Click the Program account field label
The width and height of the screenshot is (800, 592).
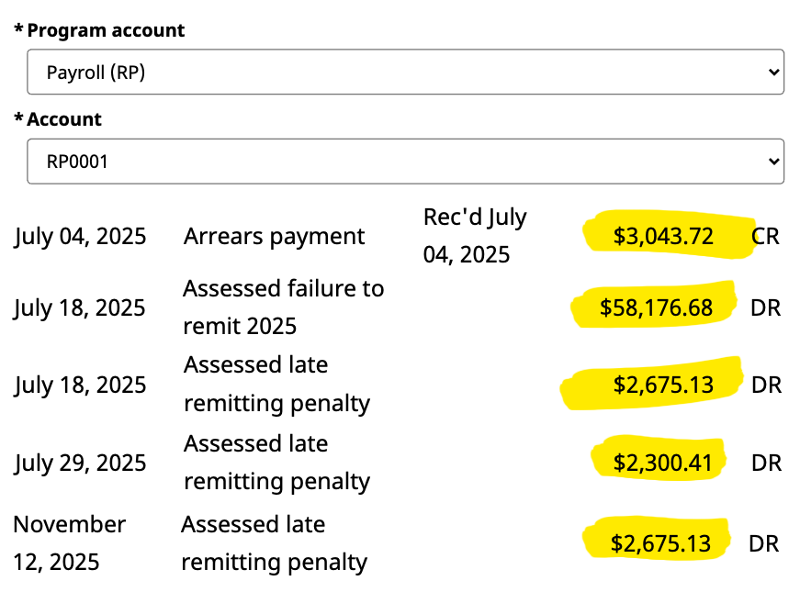[106, 30]
